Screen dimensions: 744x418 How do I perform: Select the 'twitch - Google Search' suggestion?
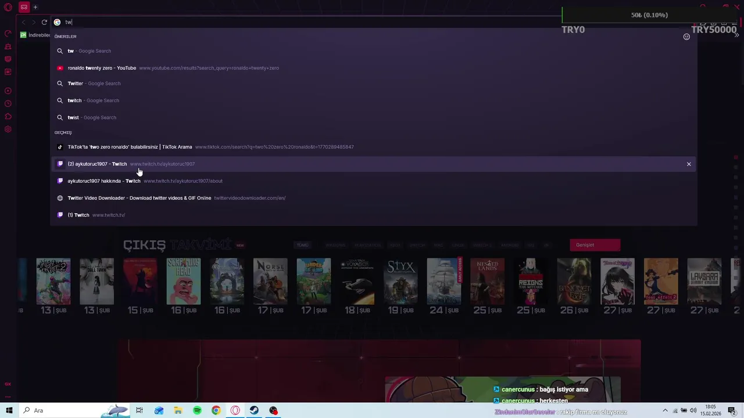pos(374,100)
